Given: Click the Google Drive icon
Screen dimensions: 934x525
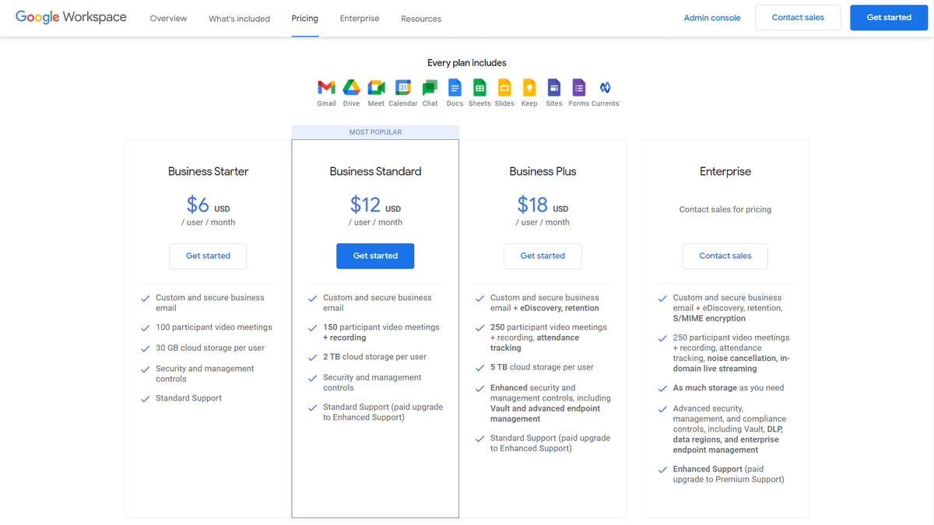Looking at the screenshot, I should click(351, 88).
